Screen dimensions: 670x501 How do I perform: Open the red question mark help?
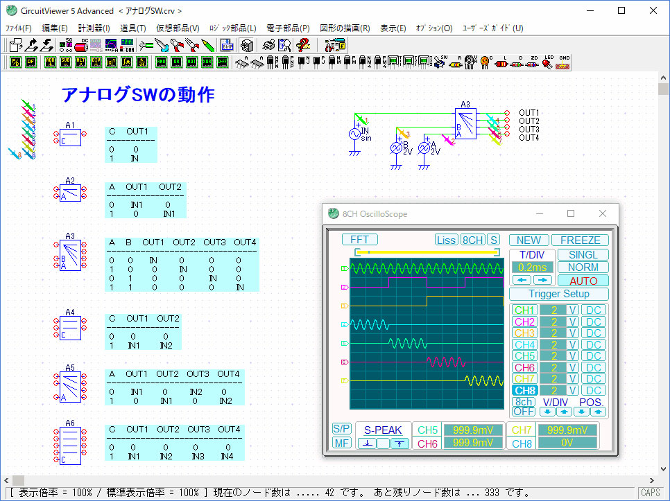click(303, 45)
